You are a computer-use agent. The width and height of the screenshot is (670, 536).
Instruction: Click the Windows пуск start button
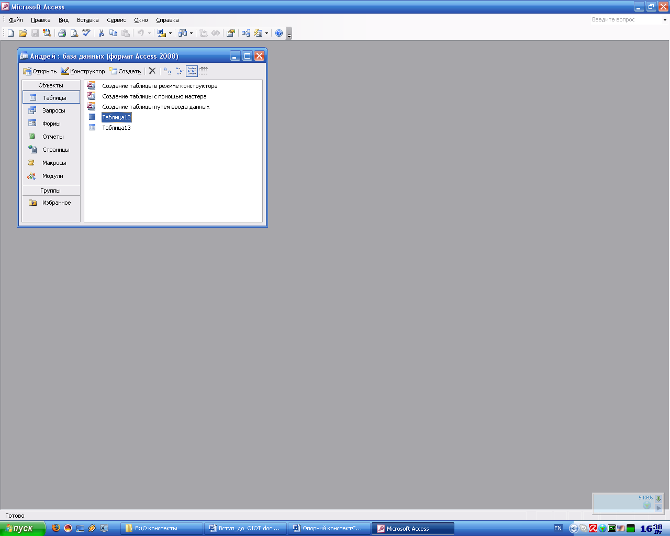(x=23, y=528)
